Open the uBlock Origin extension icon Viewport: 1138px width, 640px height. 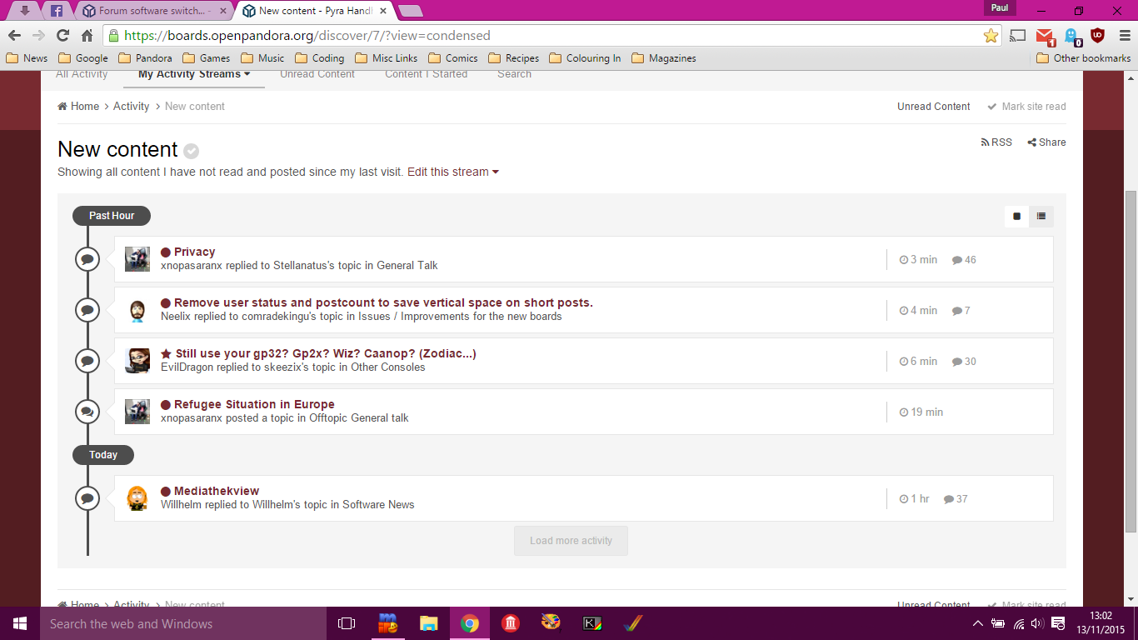click(x=1097, y=36)
